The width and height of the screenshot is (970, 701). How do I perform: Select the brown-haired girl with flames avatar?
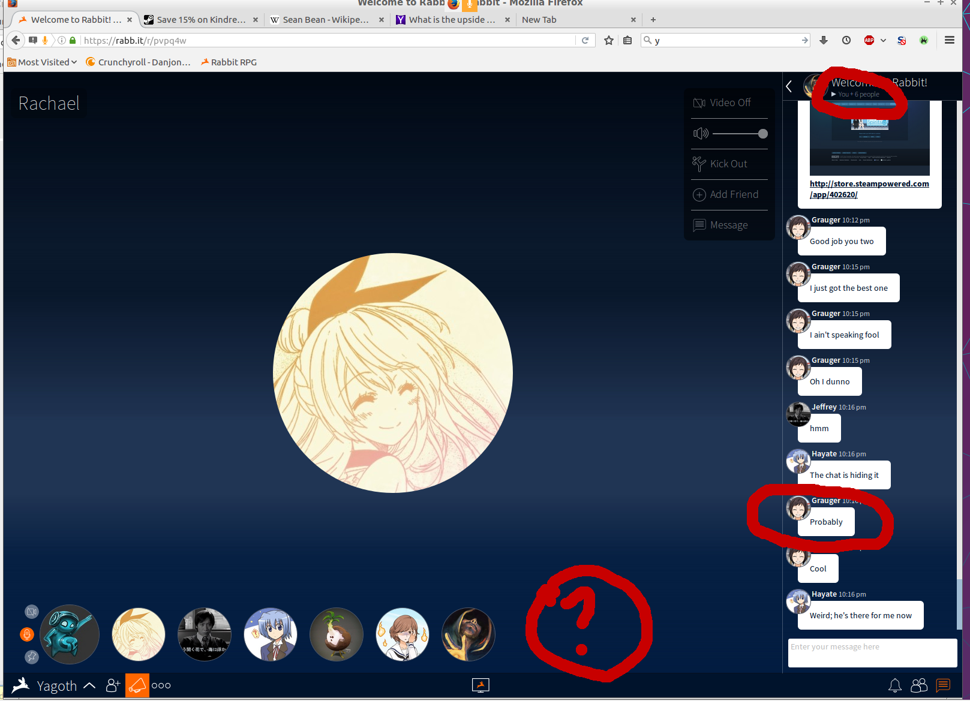click(x=403, y=634)
